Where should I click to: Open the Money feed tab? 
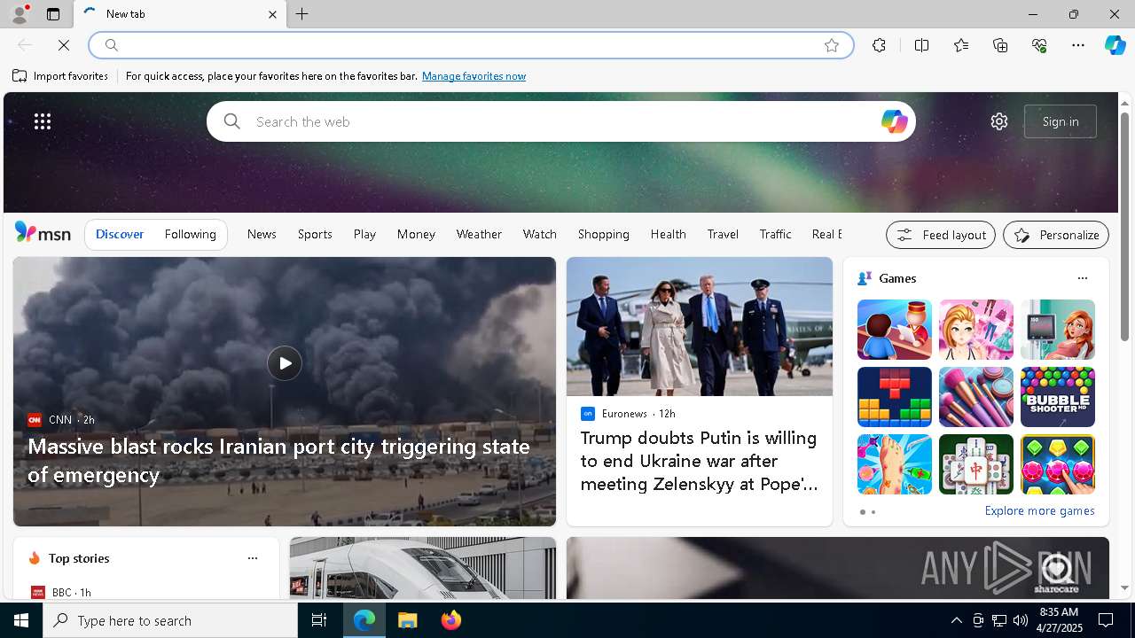tap(416, 234)
